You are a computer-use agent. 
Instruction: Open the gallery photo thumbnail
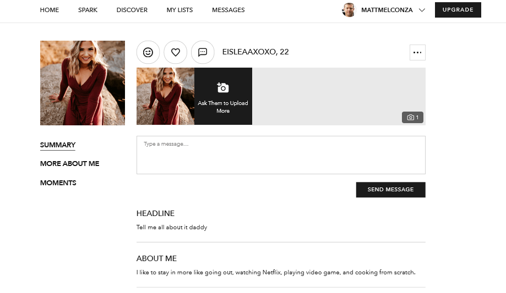[166, 96]
